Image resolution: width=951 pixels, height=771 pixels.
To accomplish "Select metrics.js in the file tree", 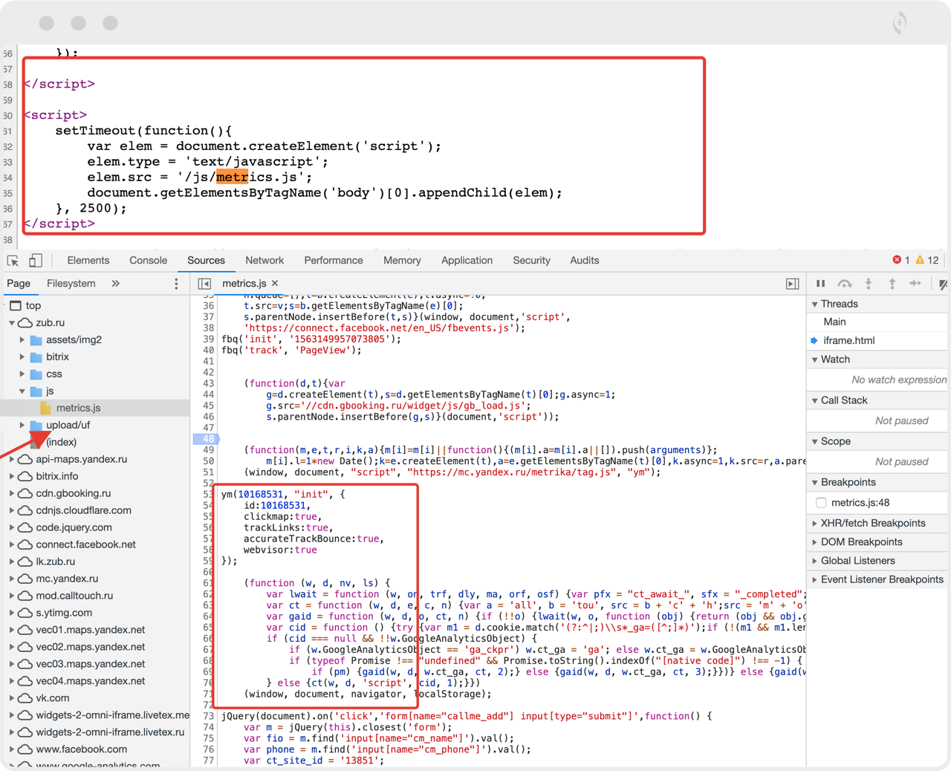I will pos(78,408).
